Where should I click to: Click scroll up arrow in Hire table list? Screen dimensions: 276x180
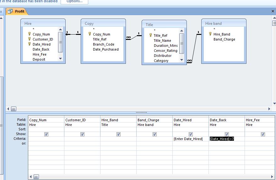pyautogui.click(x=60, y=30)
